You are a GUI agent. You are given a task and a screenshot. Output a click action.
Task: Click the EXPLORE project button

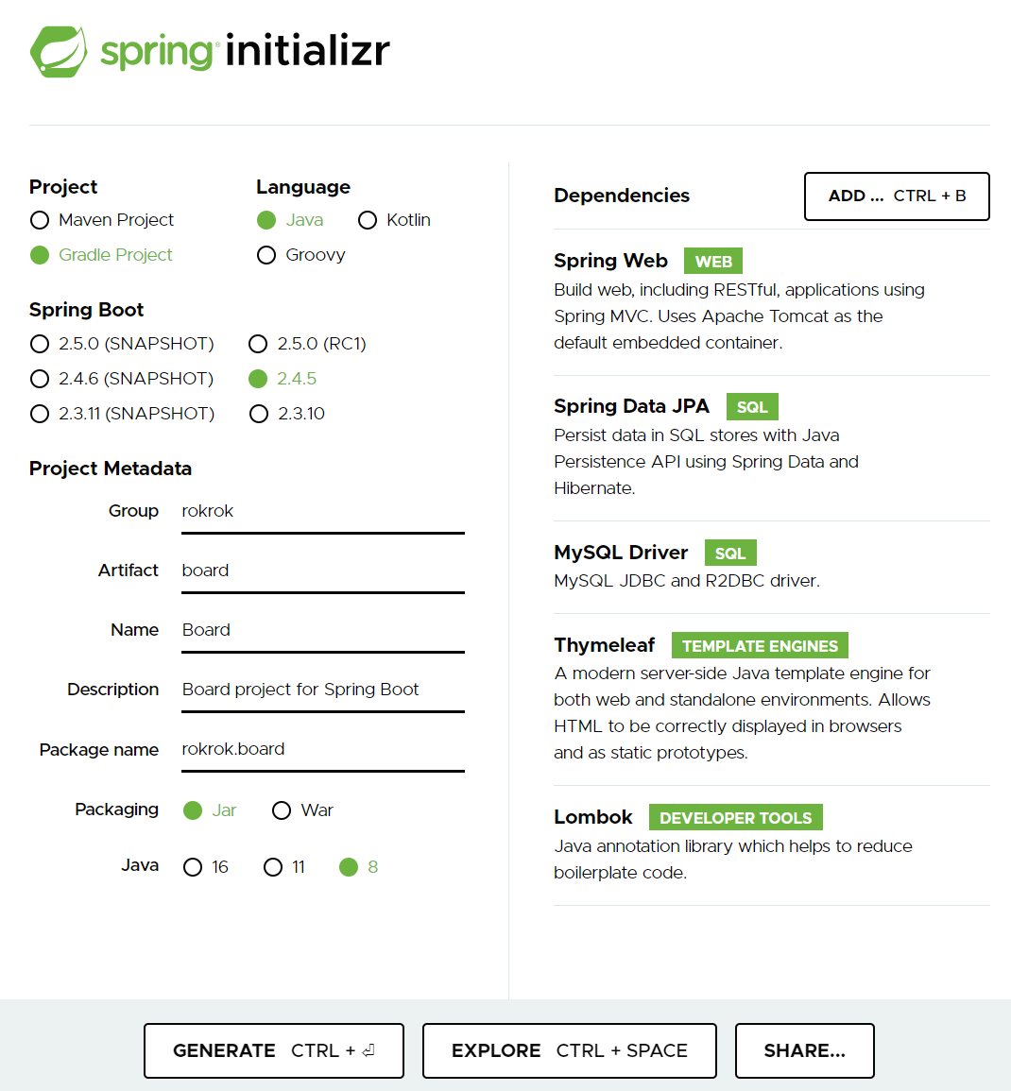[570, 1050]
